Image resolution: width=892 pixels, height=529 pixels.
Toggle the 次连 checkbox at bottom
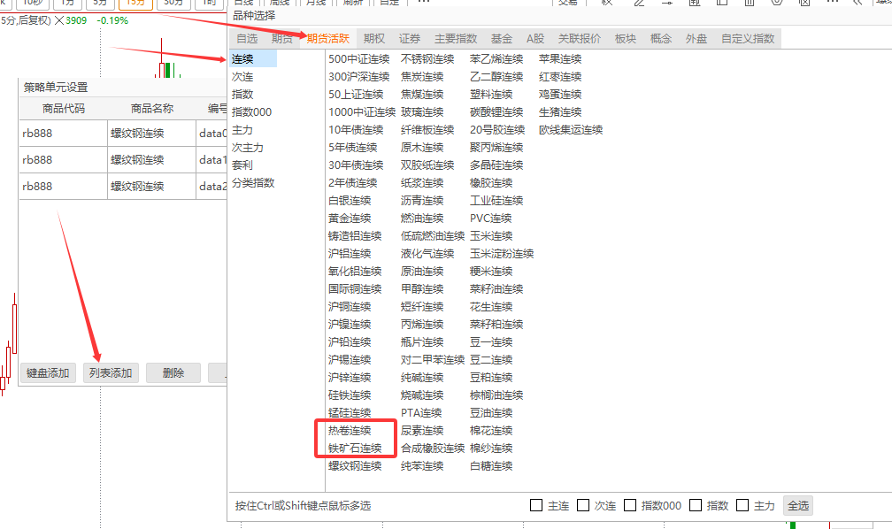583,506
